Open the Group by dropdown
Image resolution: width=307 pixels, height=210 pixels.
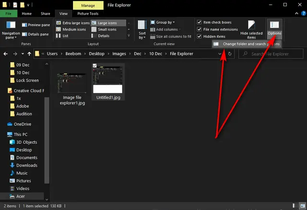pyautogui.click(x=163, y=23)
